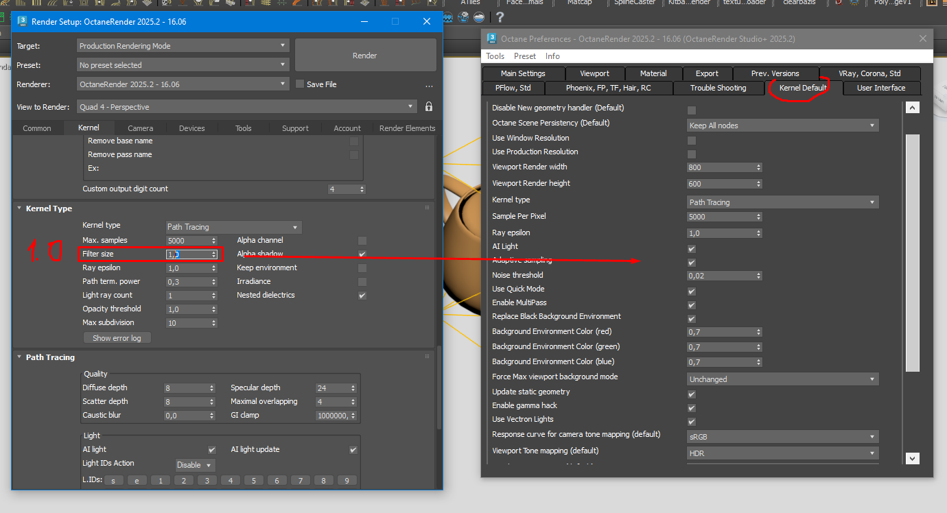Uncheck Enable gamma hack
The width and height of the screenshot is (947, 513).
tap(692, 408)
